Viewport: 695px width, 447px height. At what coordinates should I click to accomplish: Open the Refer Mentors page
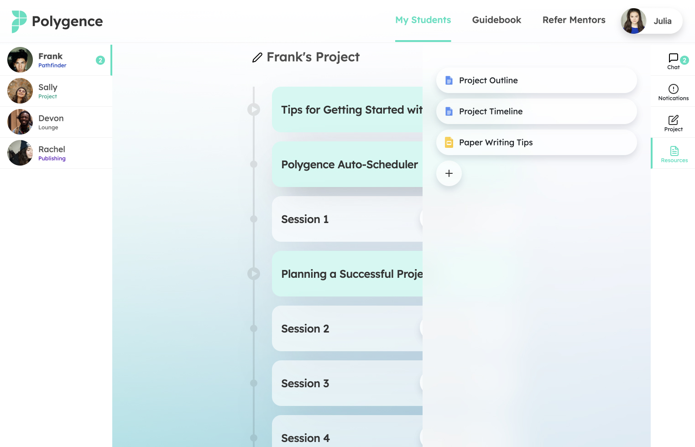[x=574, y=20]
